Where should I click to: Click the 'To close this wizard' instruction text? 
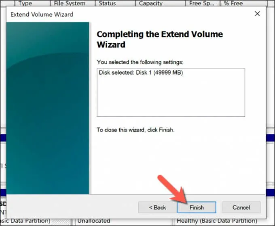pyautogui.click(x=135, y=130)
